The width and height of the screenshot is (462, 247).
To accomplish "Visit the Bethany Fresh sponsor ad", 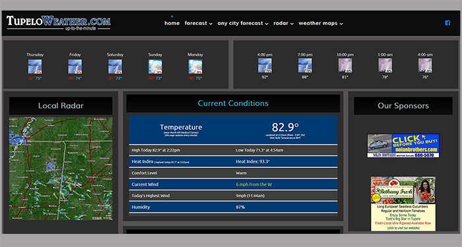I will coord(403,204).
